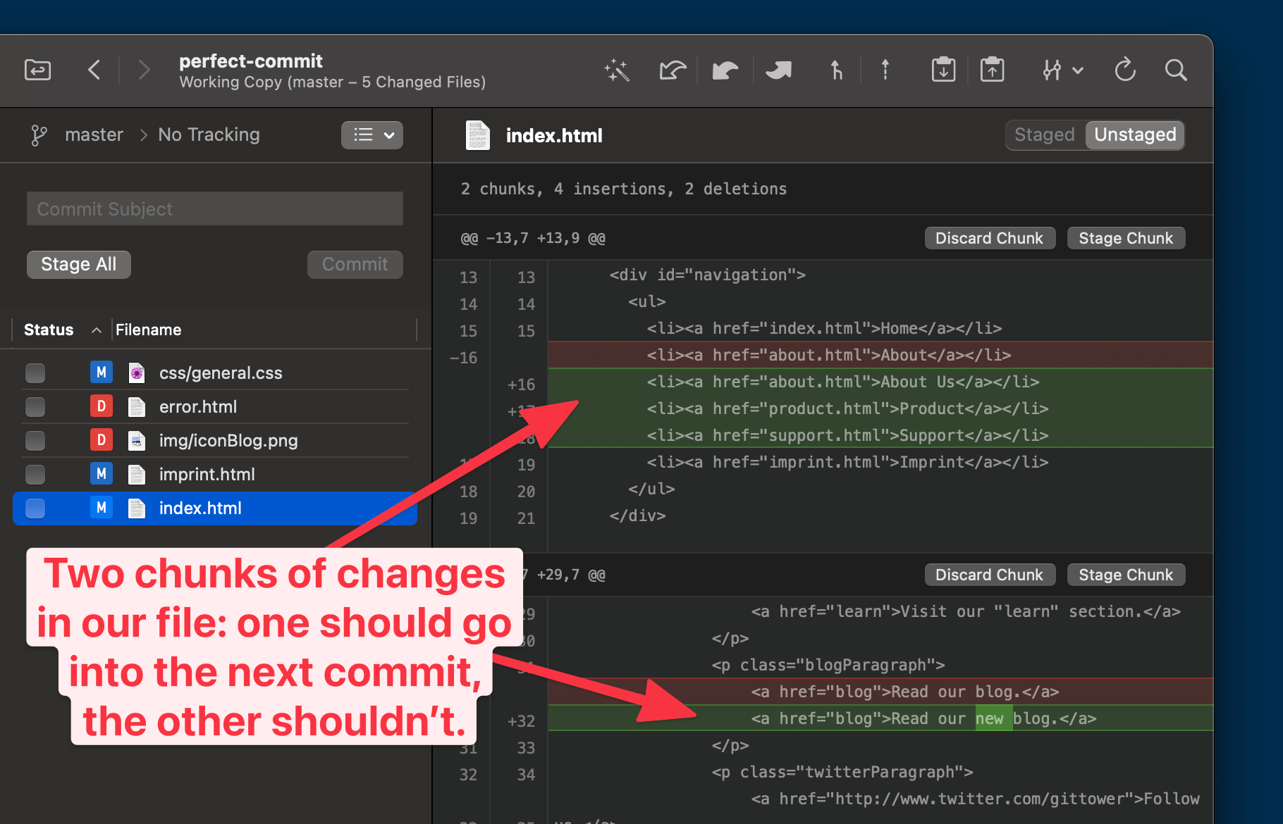This screenshot has height=824, width=1283.
Task: Sort by the Filename column header
Action: click(x=148, y=330)
